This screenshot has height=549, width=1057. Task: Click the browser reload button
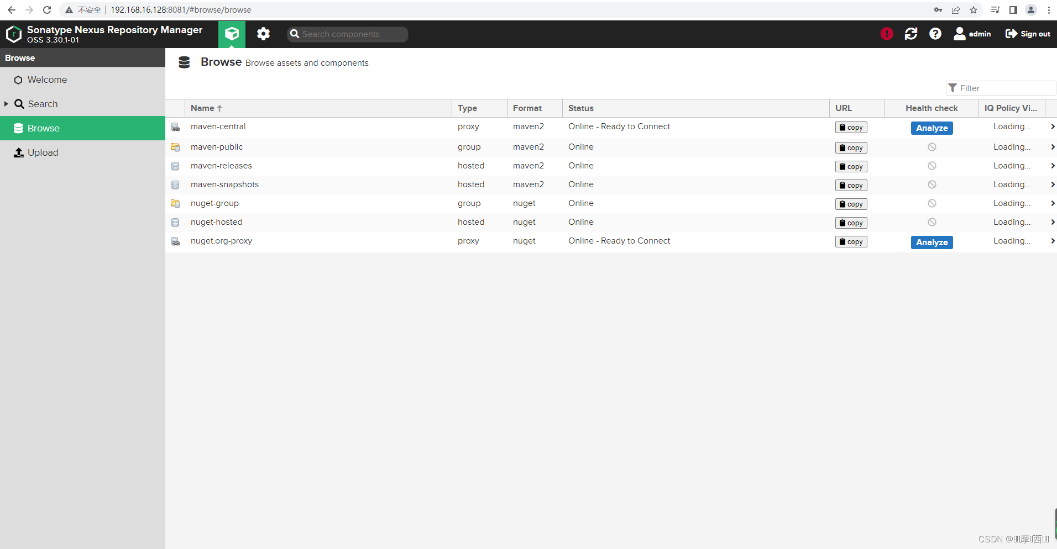coord(47,10)
